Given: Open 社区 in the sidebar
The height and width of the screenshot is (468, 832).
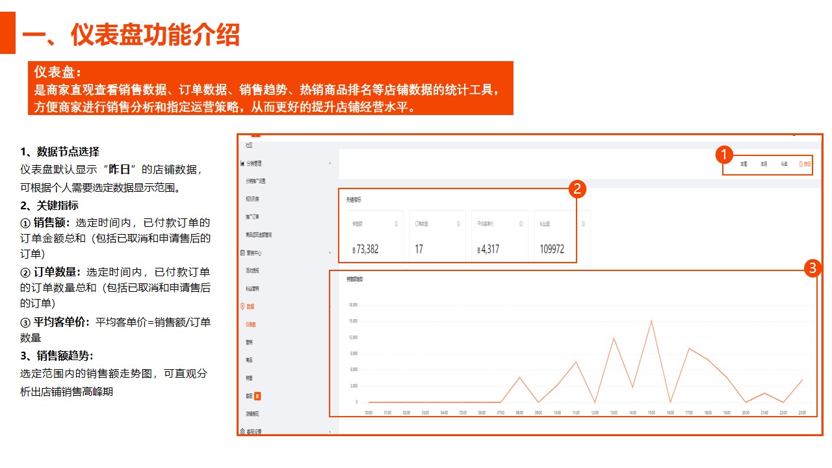Looking at the screenshot, I should point(249,146).
